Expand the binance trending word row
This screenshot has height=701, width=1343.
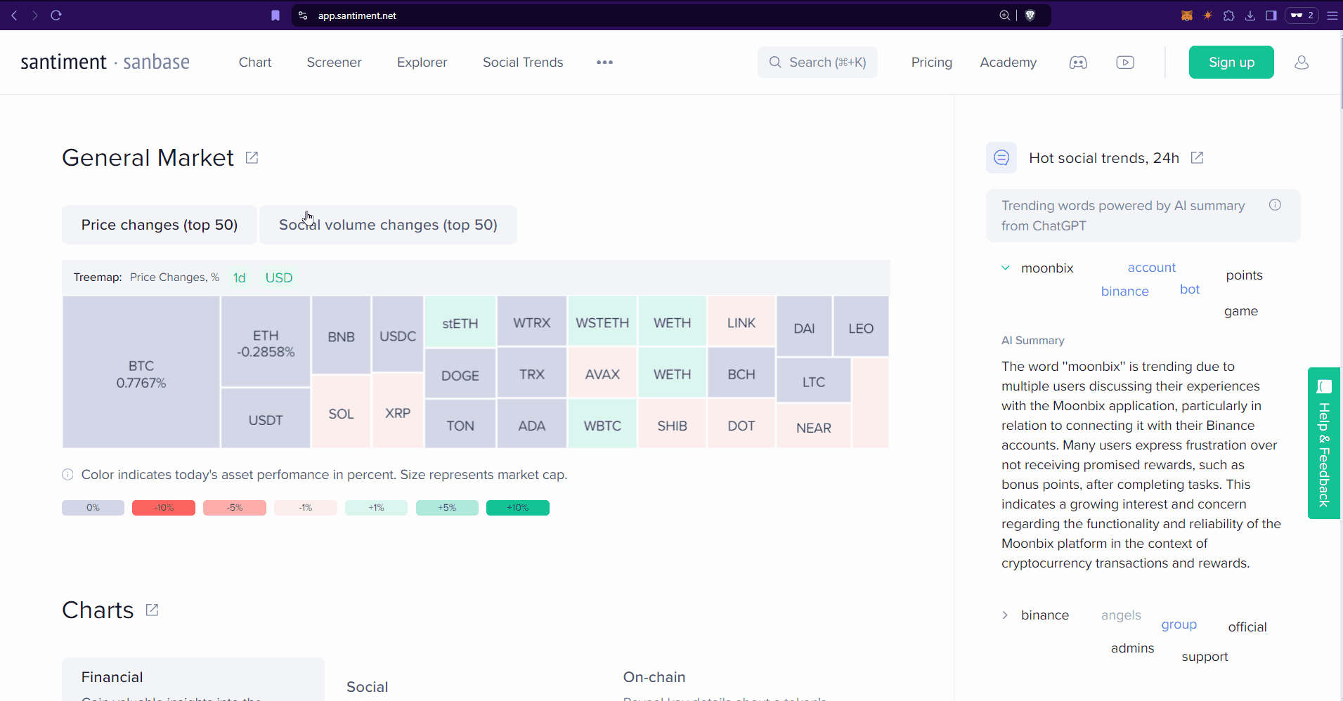point(1006,615)
